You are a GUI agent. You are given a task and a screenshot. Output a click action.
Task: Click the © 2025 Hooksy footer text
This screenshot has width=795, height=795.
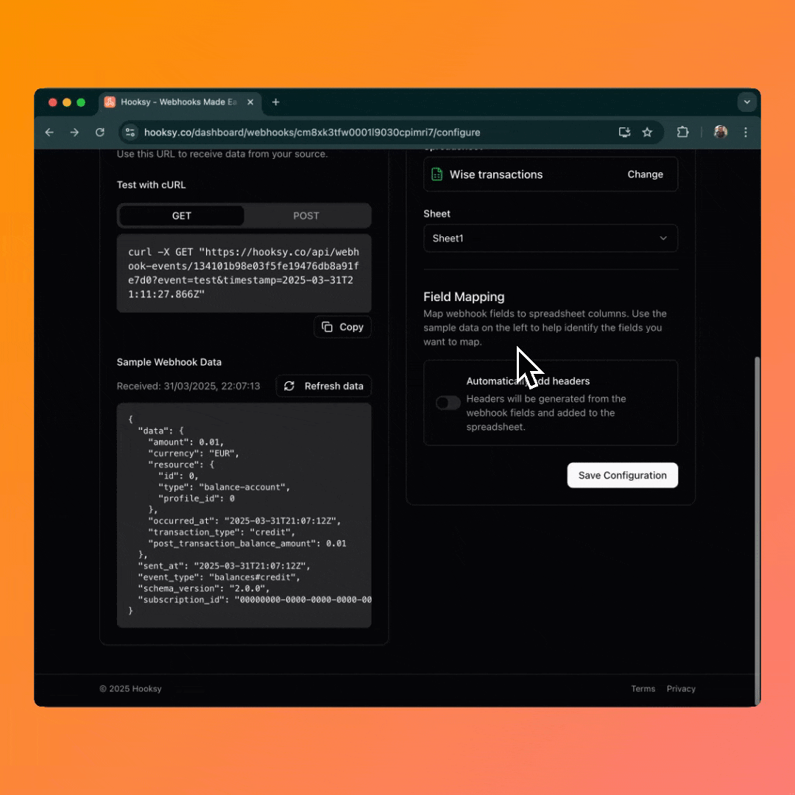coord(130,688)
